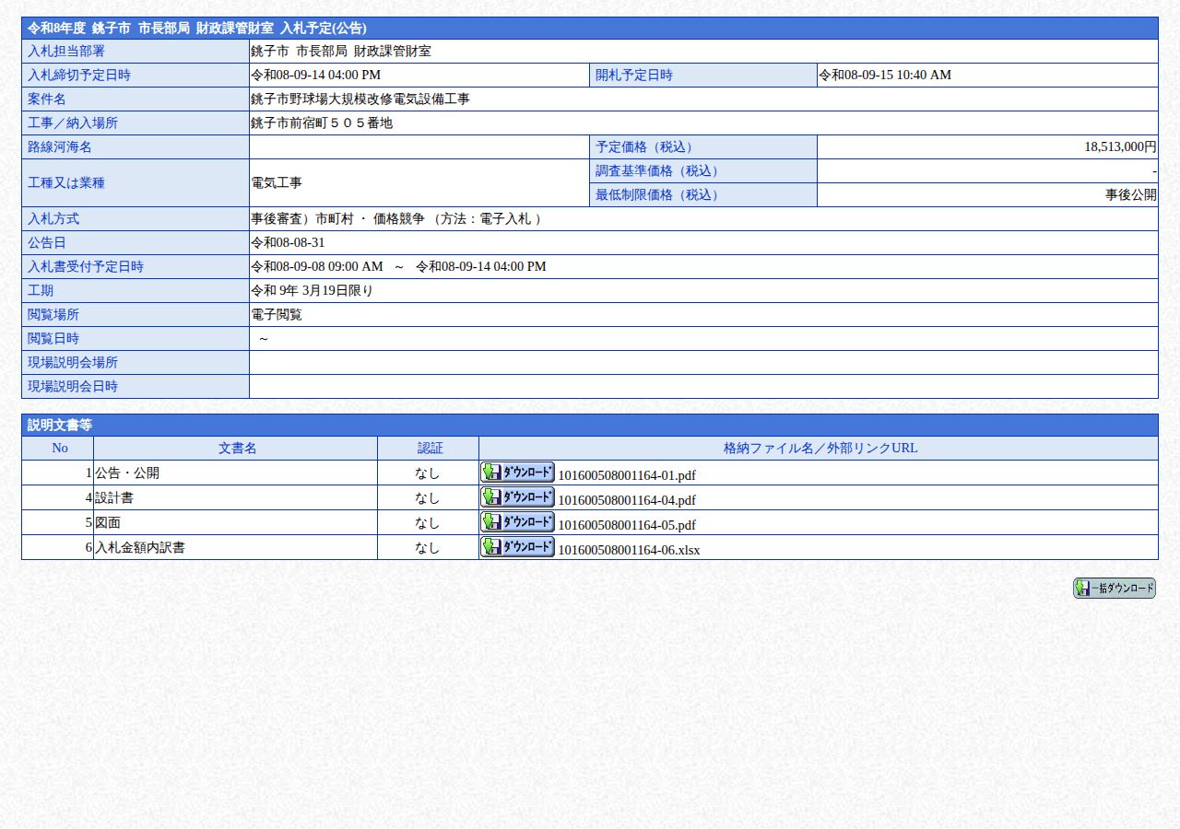Viewport: 1180px width, 829px height.
Task: Click the value 令和 9年 3月19日限り
Action: click(312, 291)
